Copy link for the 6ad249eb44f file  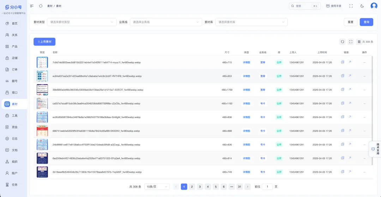tap(342, 158)
